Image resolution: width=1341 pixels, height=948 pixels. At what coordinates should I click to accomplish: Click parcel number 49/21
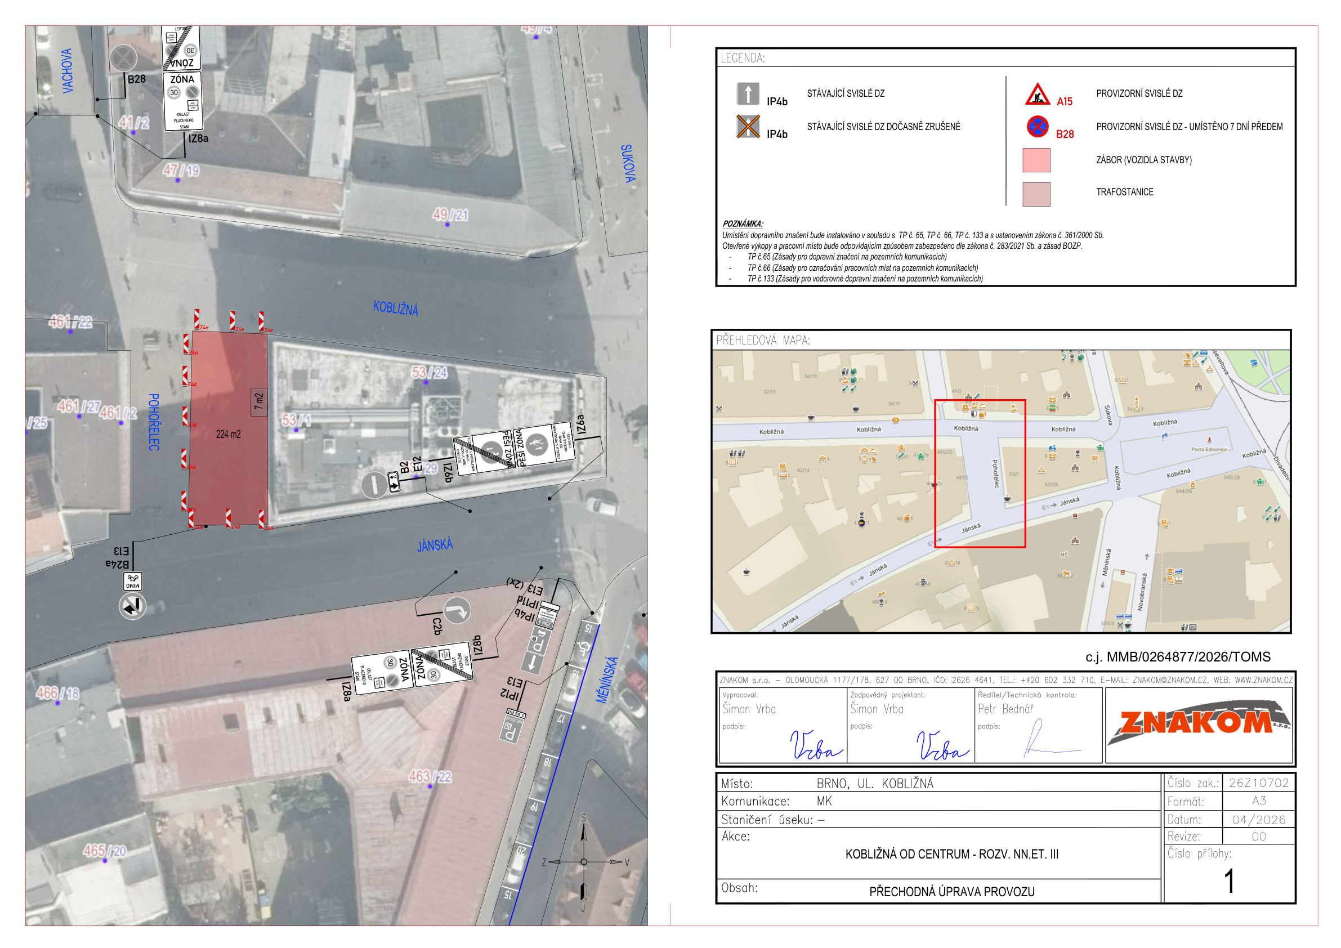coord(450,215)
